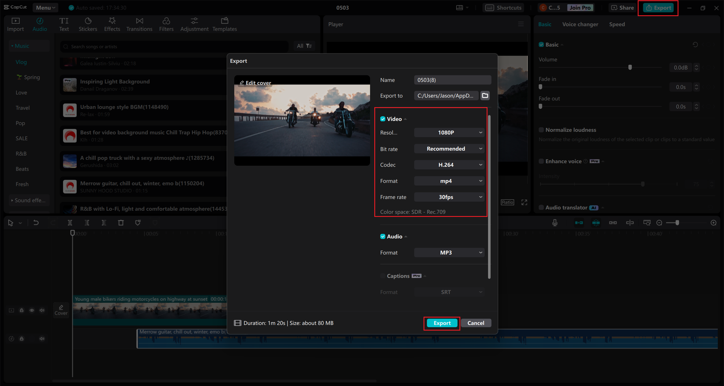Enable the Normalize loudness checkbox

tap(541, 130)
